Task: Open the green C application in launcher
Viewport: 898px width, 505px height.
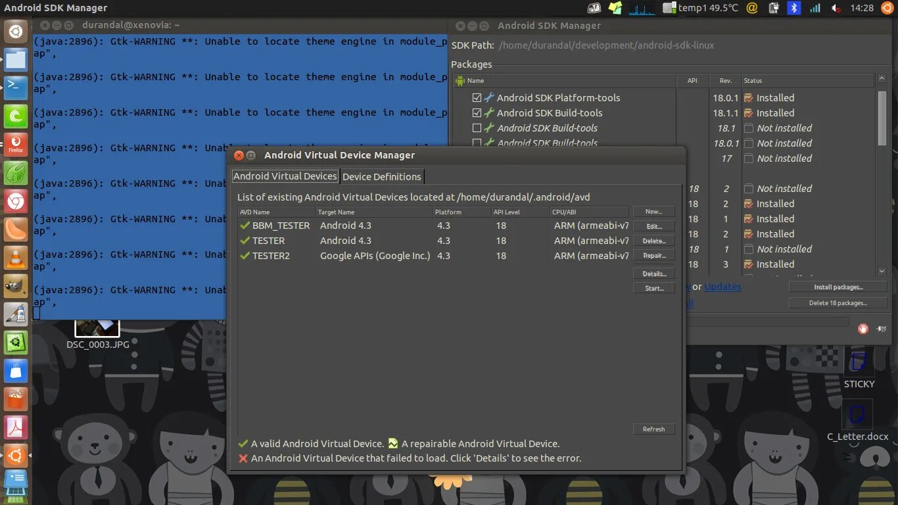Action: pos(16,116)
